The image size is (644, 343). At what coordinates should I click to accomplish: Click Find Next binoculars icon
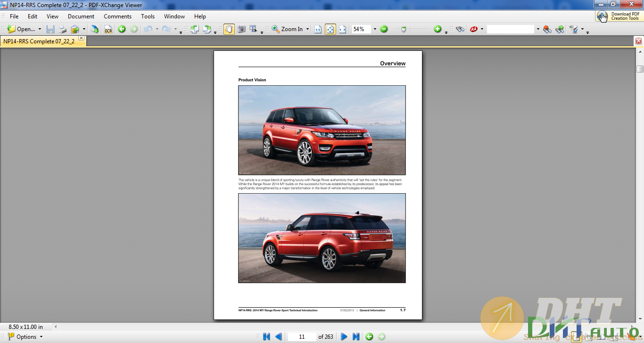click(560, 29)
